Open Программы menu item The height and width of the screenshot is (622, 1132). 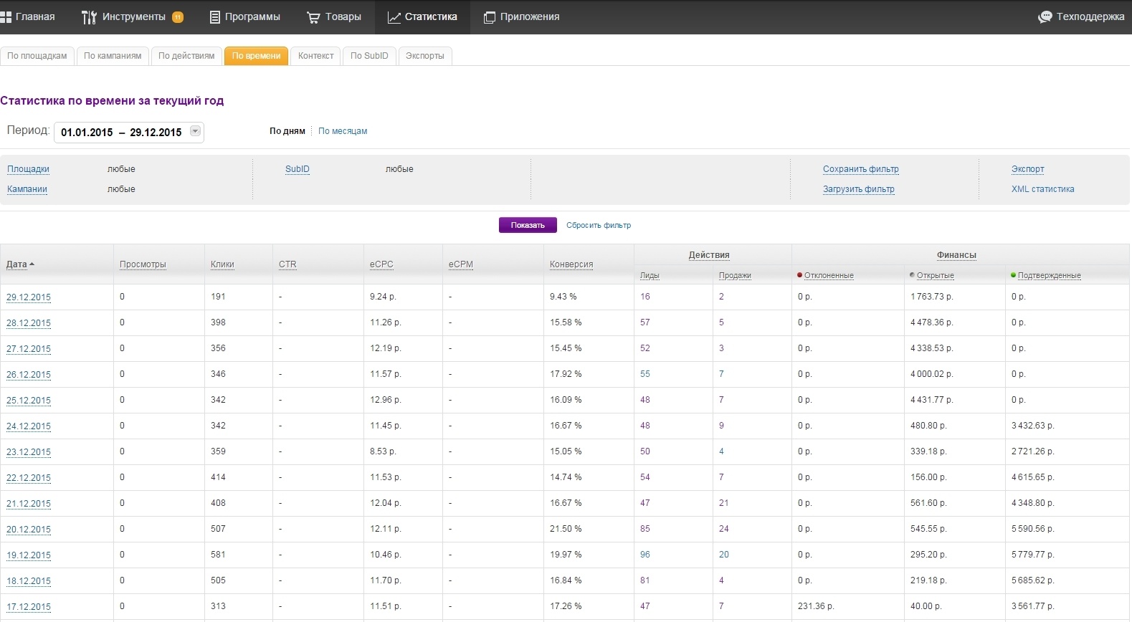click(252, 16)
